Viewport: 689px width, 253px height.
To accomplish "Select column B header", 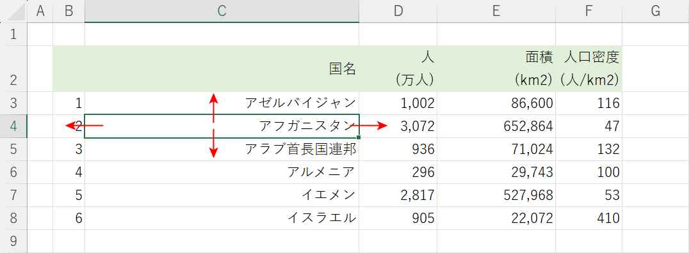I will tap(69, 11).
